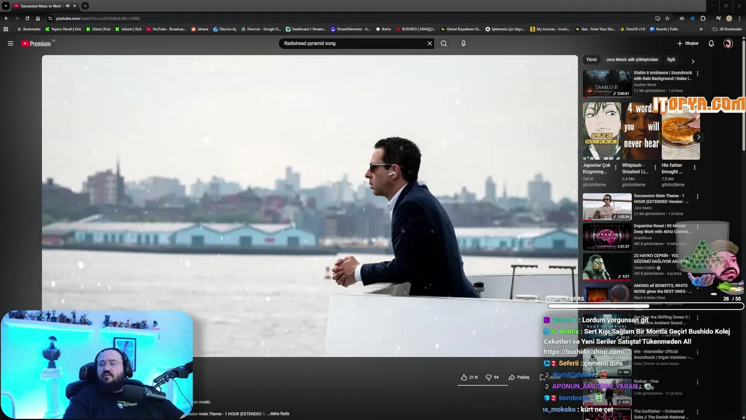746x420 pixels.
Task: Open Gözat Kick bookmark
Action: pos(97,29)
